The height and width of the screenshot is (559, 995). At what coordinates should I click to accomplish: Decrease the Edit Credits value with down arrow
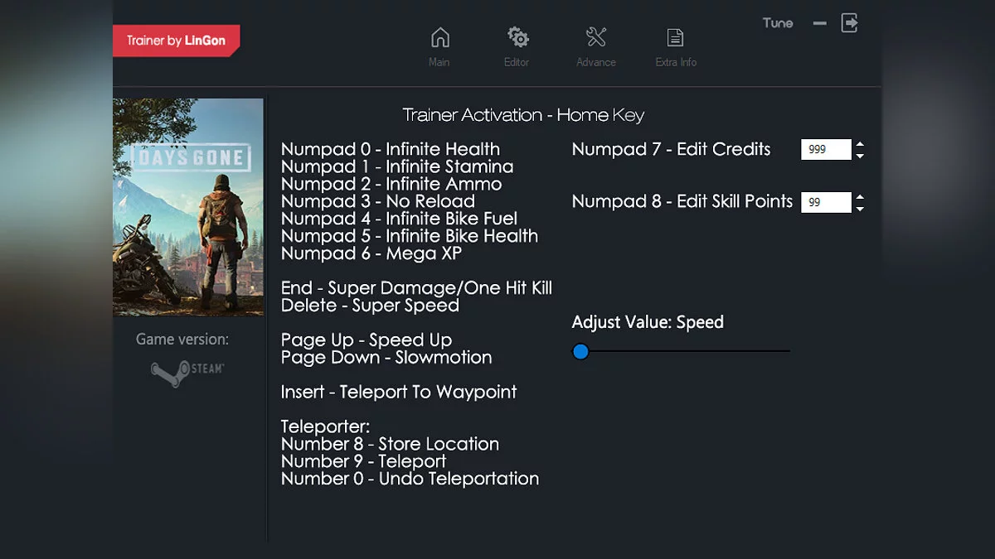click(x=861, y=154)
